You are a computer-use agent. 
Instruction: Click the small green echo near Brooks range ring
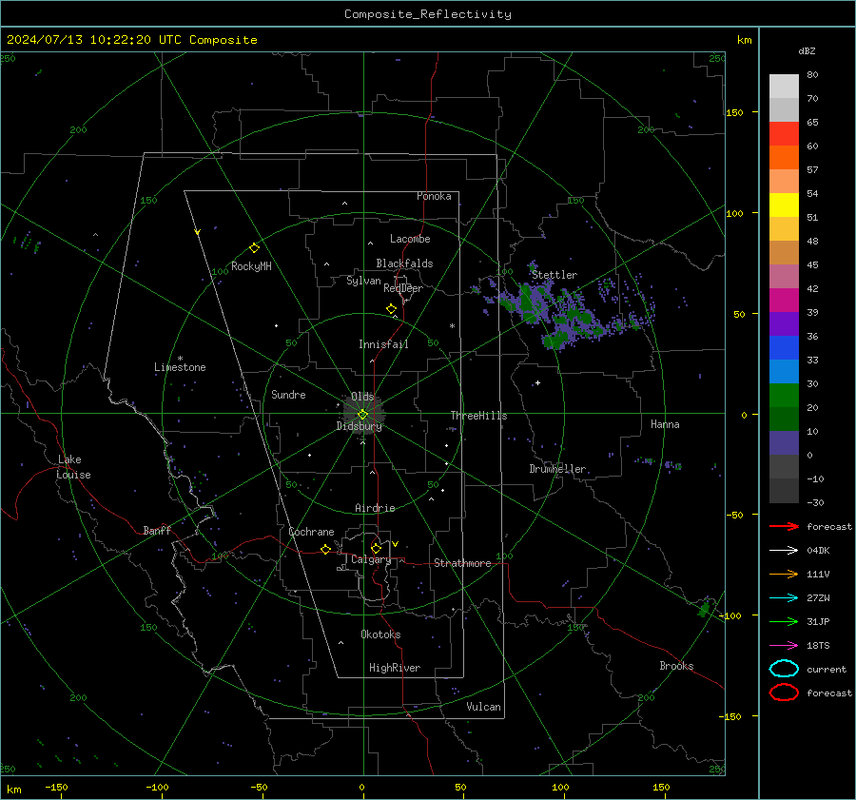704,608
